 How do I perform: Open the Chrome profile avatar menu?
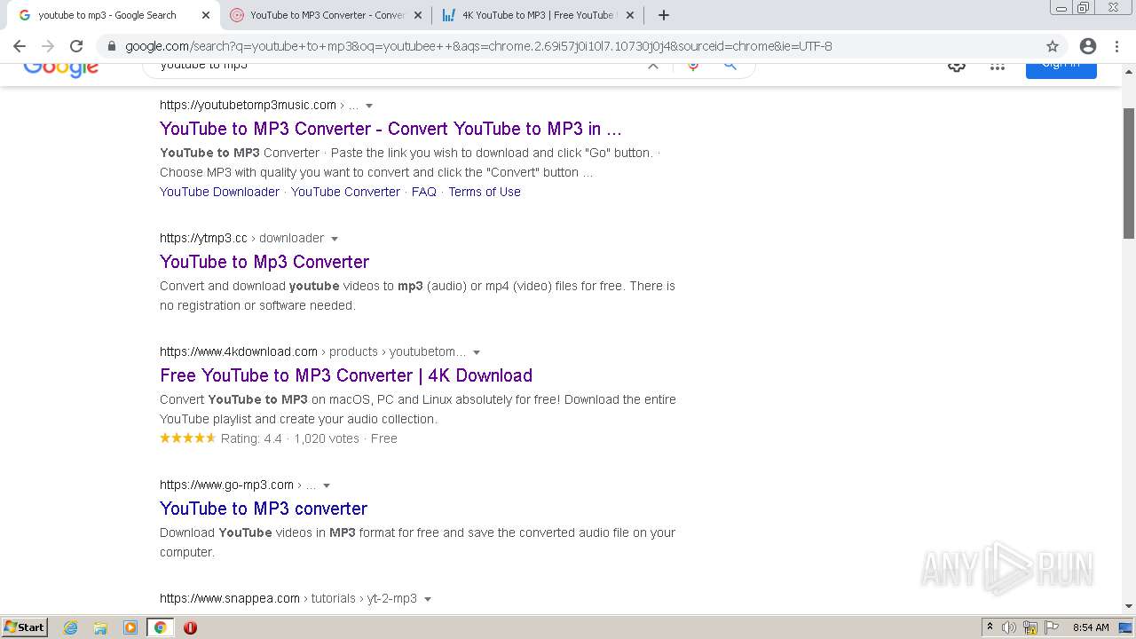click(x=1088, y=46)
